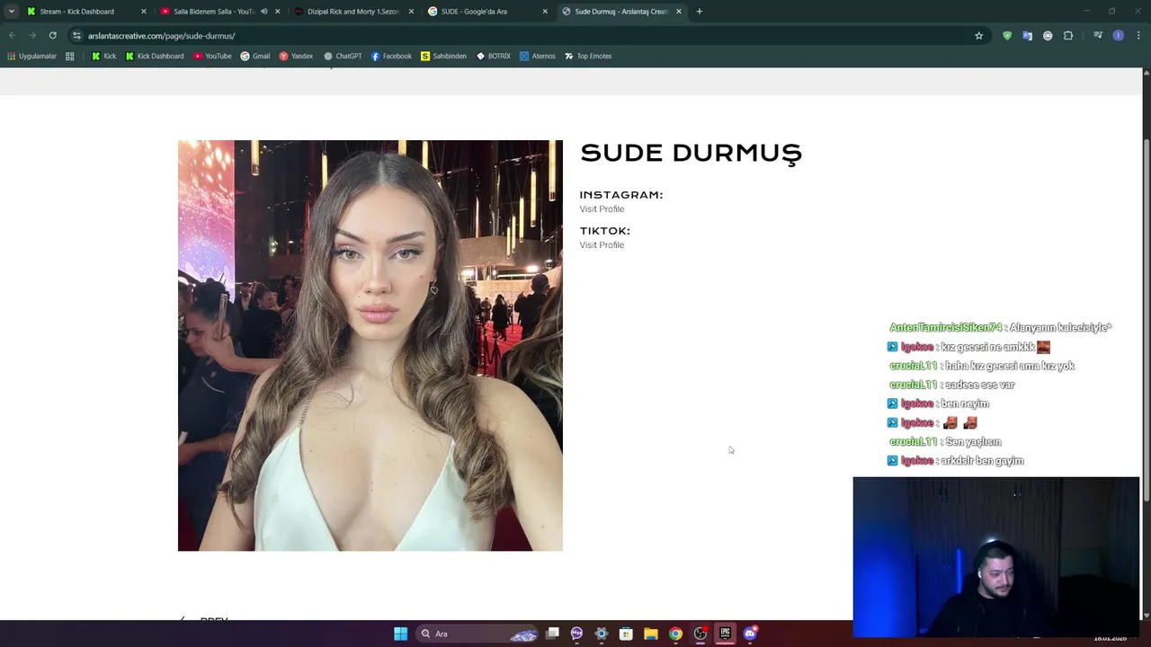
Task: Open the YouTube bookmark
Action: tap(212, 56)
